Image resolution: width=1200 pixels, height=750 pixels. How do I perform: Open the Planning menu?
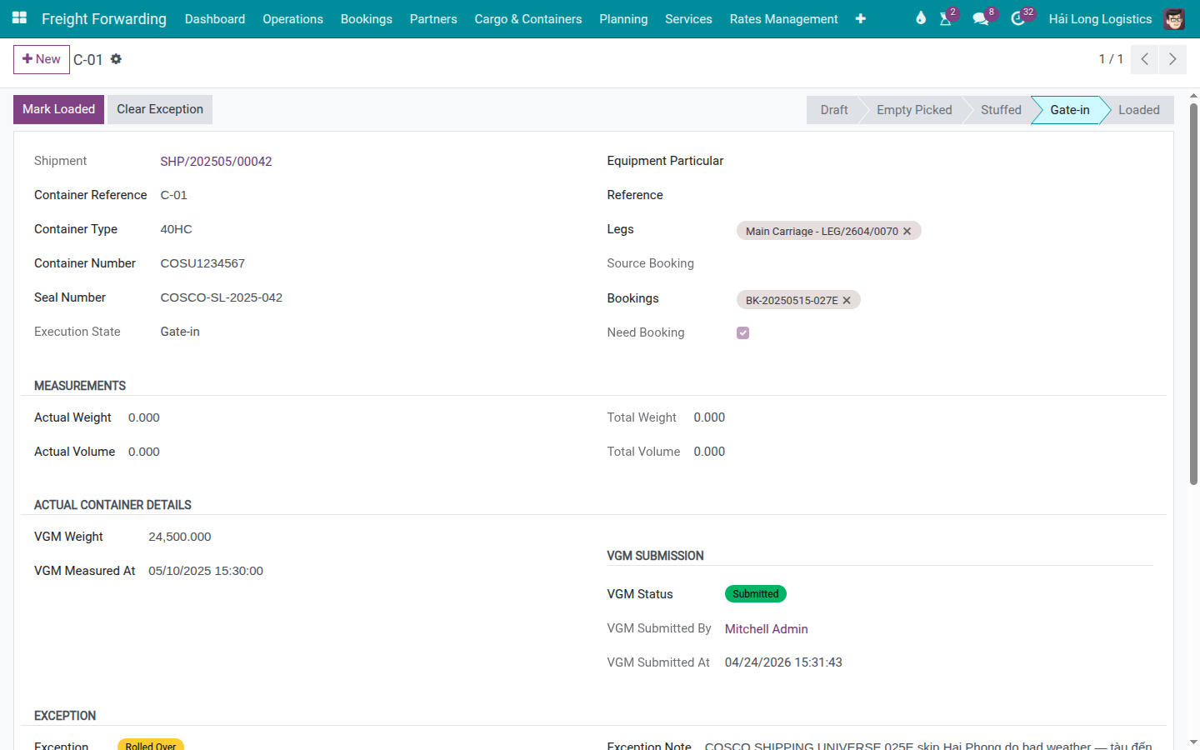coord(623,18)
